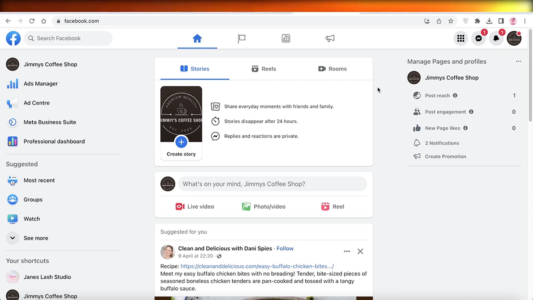Open 2 Notifications
The width and height of the screenshot is (533, 300).
tap(442, 143)
